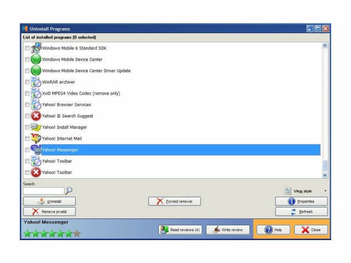Select the Yahoo! Browser Services checkbox
The image size is (351, 263).
click(27, 105)
